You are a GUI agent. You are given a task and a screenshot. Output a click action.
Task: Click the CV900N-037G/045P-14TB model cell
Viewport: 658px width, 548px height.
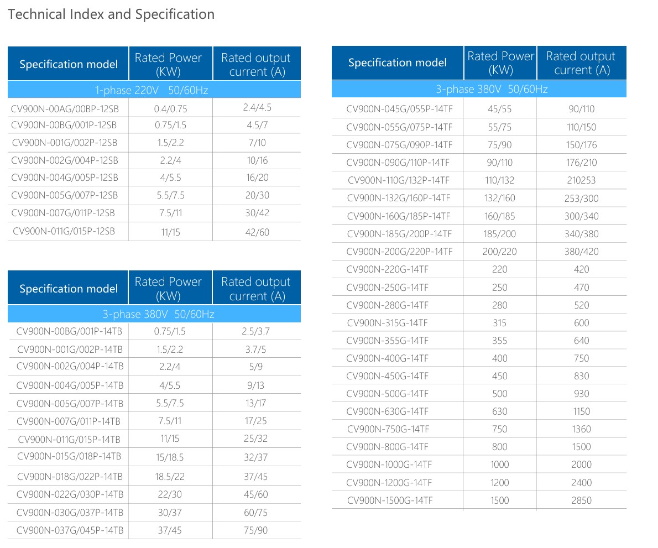[70, 530]
